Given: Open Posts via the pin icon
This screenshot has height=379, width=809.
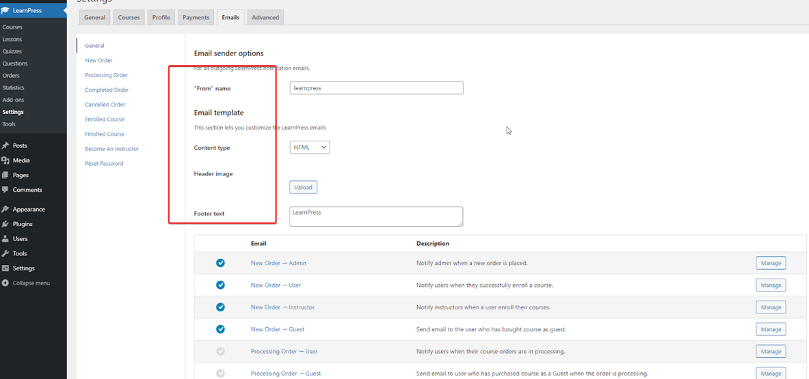Looking at the screenshot, I should coord(5,145).
